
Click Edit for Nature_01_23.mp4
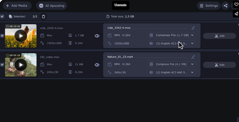pyautogui.click(x=219, y=65)
